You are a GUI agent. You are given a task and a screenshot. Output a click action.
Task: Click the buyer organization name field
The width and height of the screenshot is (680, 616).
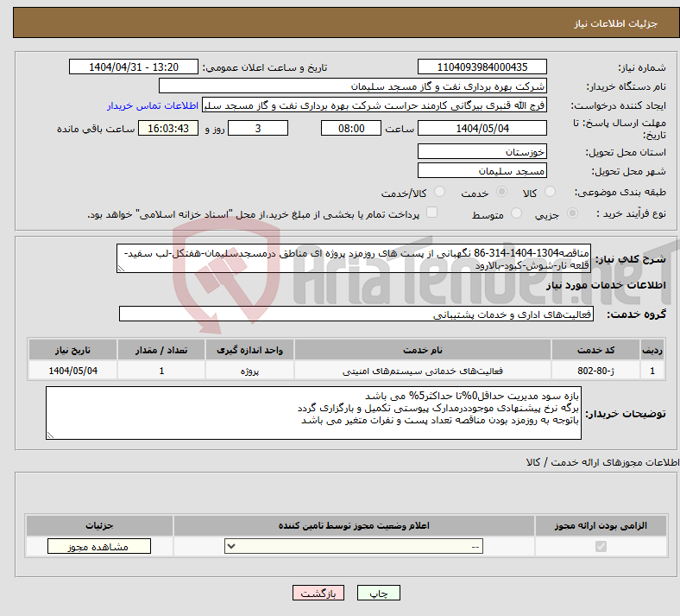pyautogui.click(x=353, y=86)
